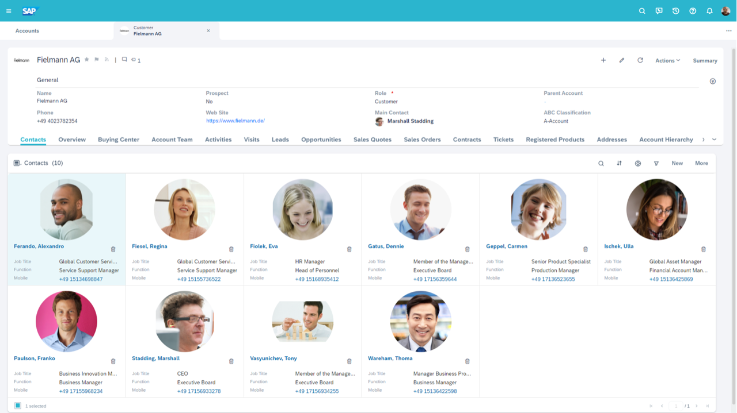Open the Tickets tab
737x413 pixels.
coord(503,140)
